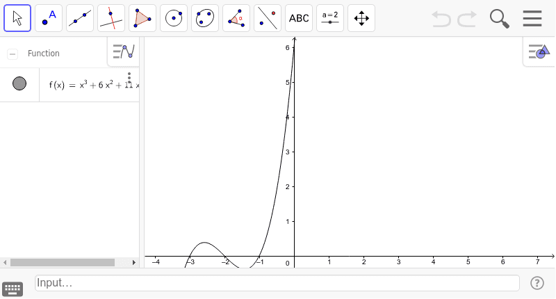Viewport: 556px width, 299px height.
Task: Click the Input bar field
Action: pyautogui.click(x=277, y=283)
